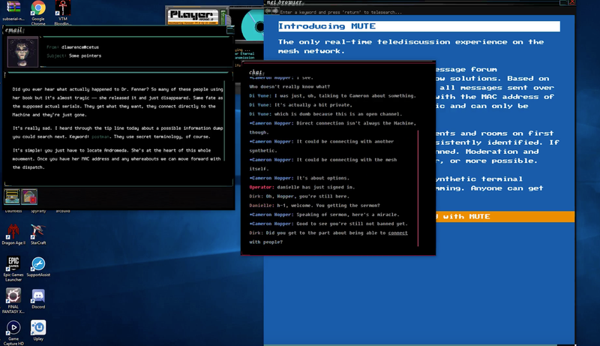Click the back arrow in net browser
The width and height of the screenshot is (600, 346).
(x=268, y=11)
